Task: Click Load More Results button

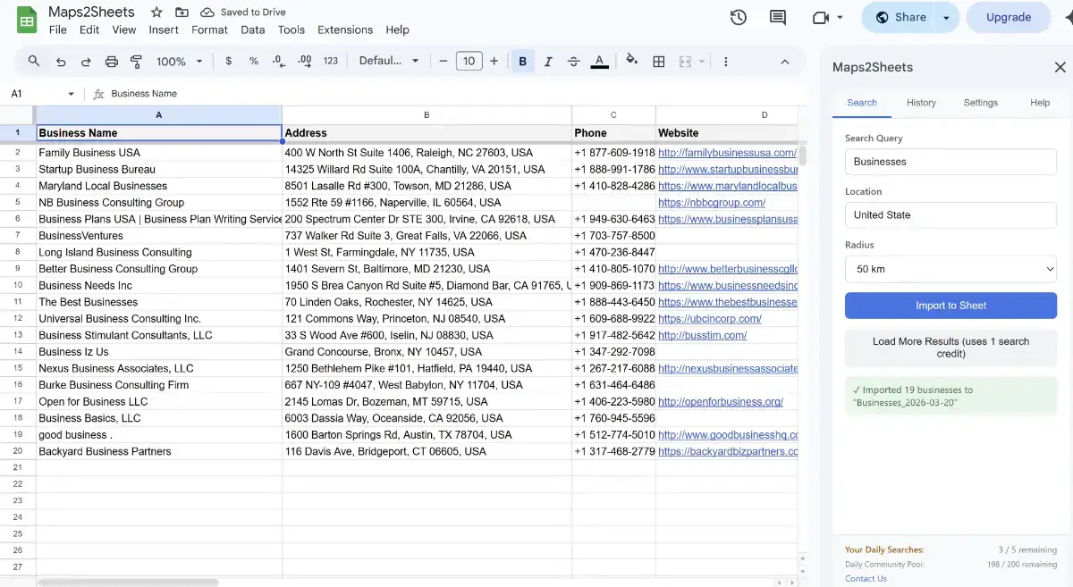Action: pos(950,348)
